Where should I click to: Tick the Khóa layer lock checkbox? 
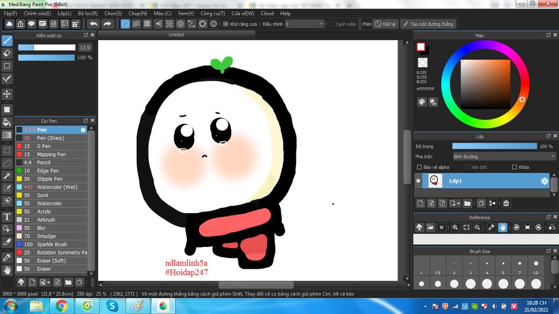coord(514,167)
